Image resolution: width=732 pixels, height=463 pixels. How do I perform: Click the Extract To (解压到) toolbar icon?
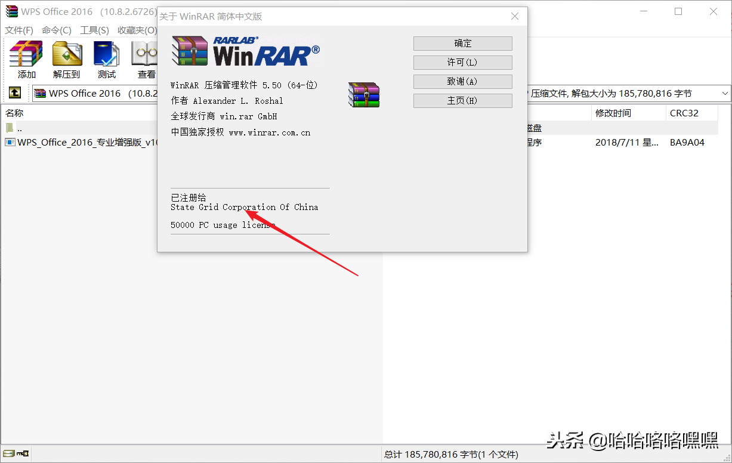(67, 60)
